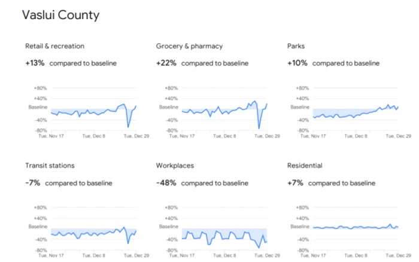Image resolution: width=419 pixels, height=262 pixels.
Task: Open the Retail & recreation line chart
Action: tap(93, 109)
